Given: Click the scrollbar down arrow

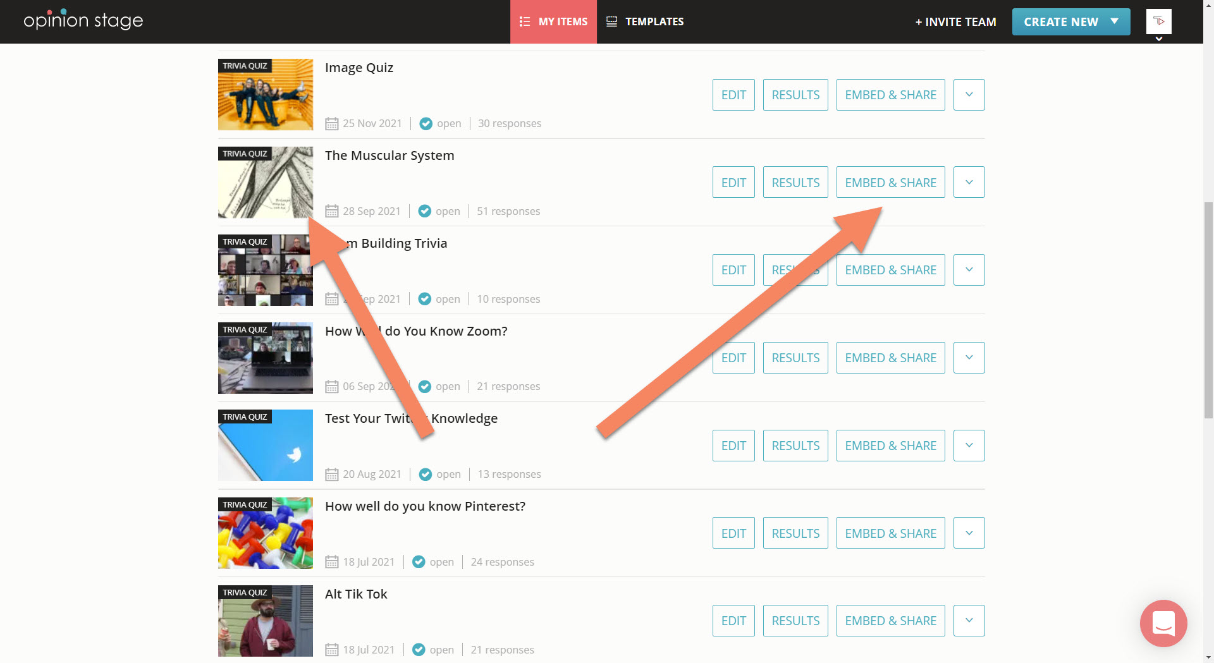Looking at the screenshot, I should 1208,657.
